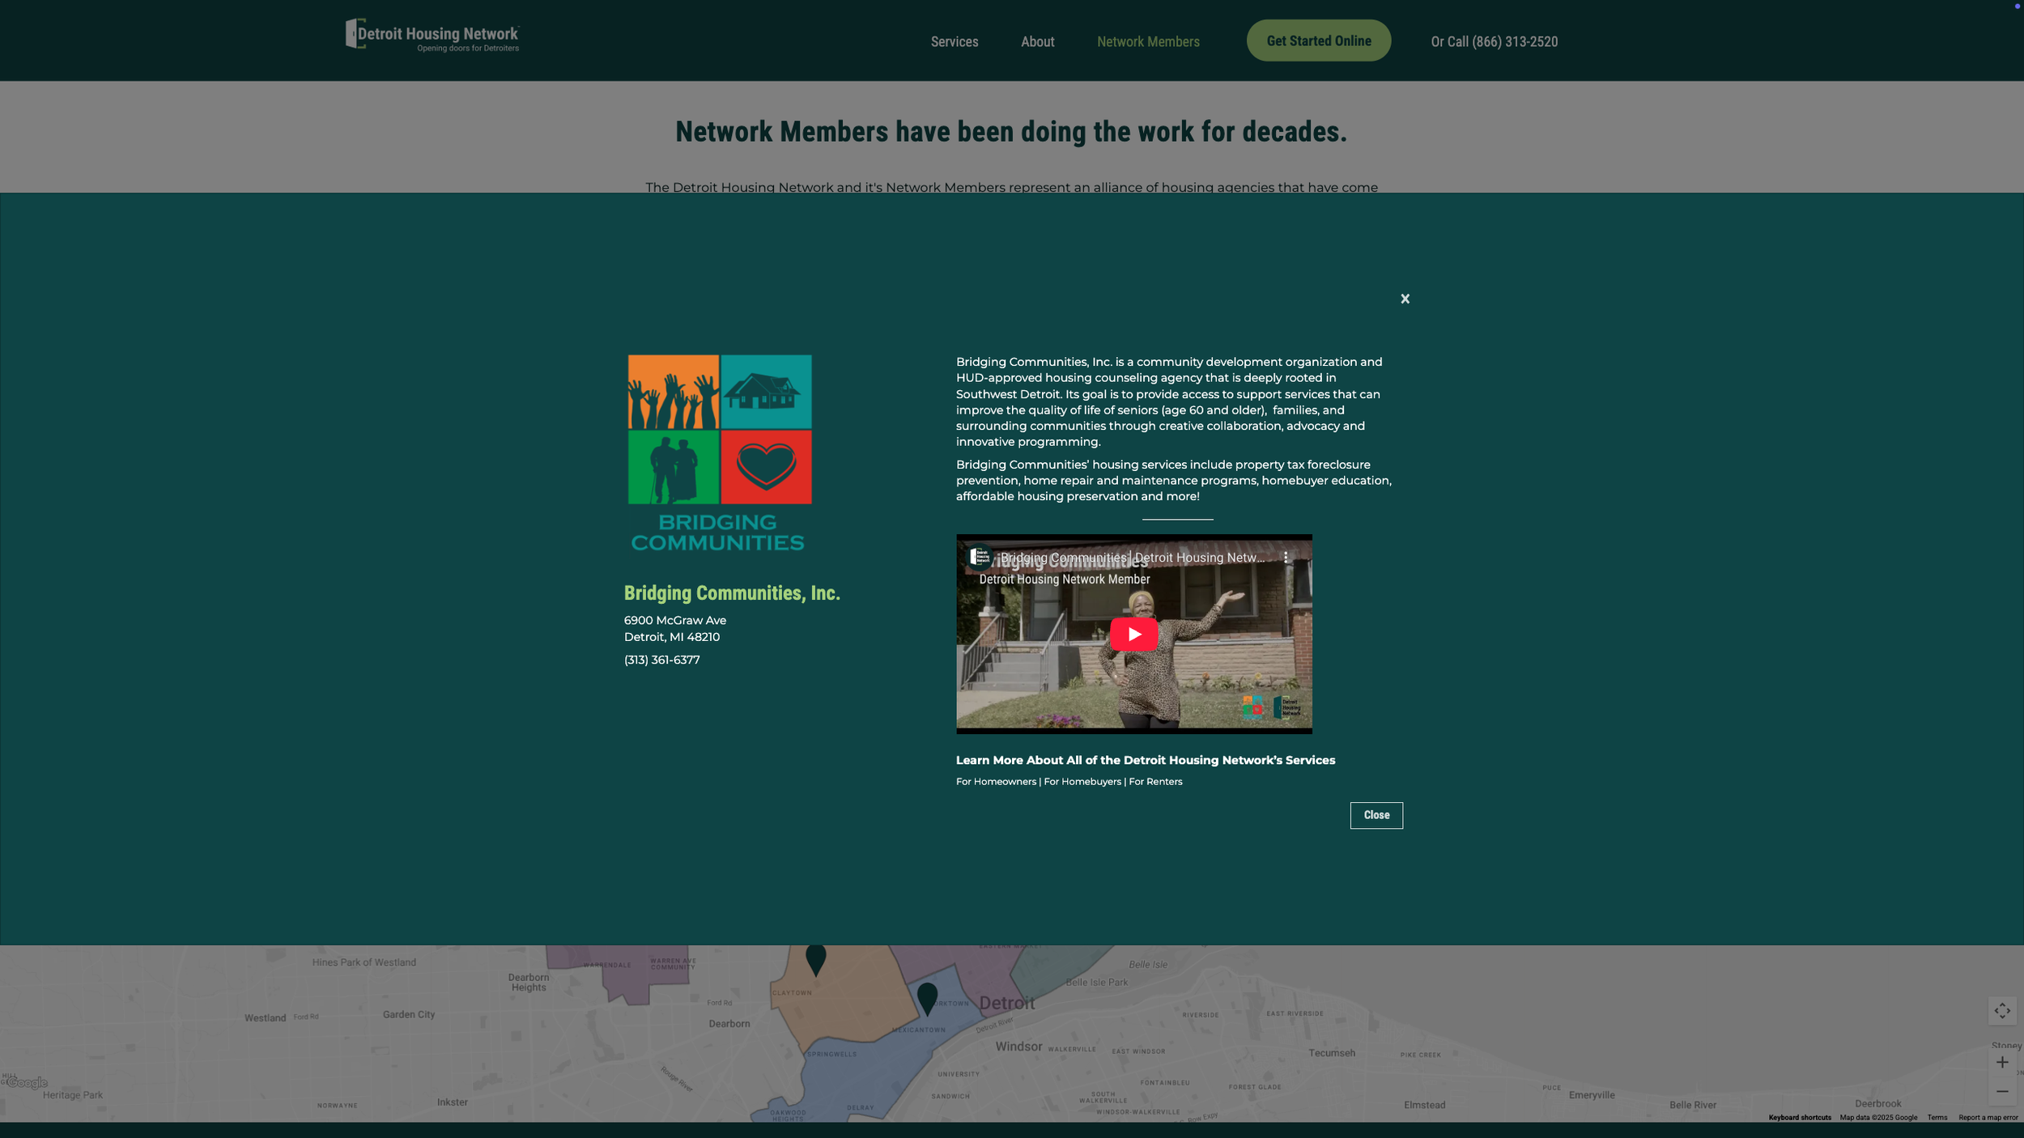Go to Network Members page
The width and height of the screenshot is (2024, 1138).
[1148, 41]
